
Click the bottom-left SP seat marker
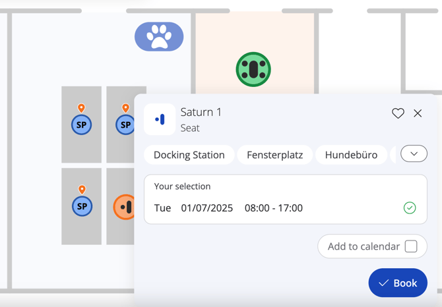[82, 206]
